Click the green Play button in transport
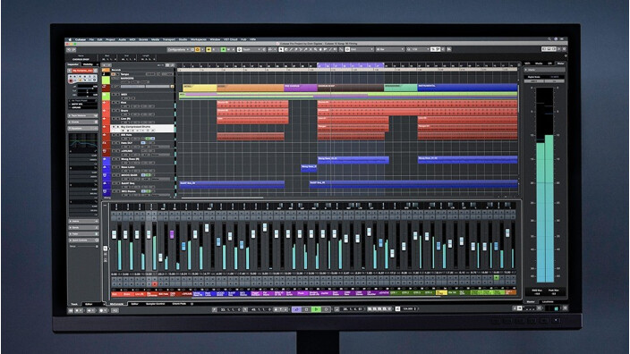The image size is (630, 354). click(316, 309)
